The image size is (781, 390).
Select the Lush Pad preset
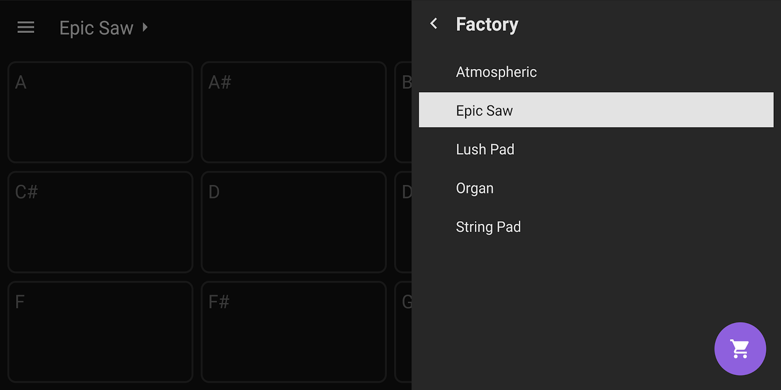coord(485,149)
